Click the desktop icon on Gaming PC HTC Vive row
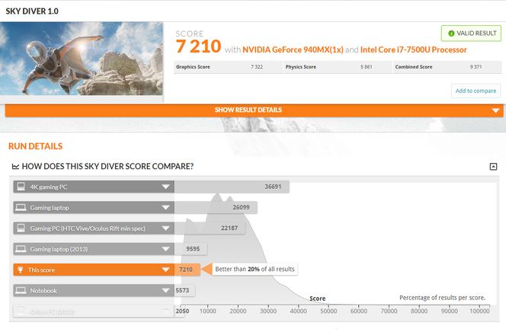506x329 pixels. pos(21,228)
